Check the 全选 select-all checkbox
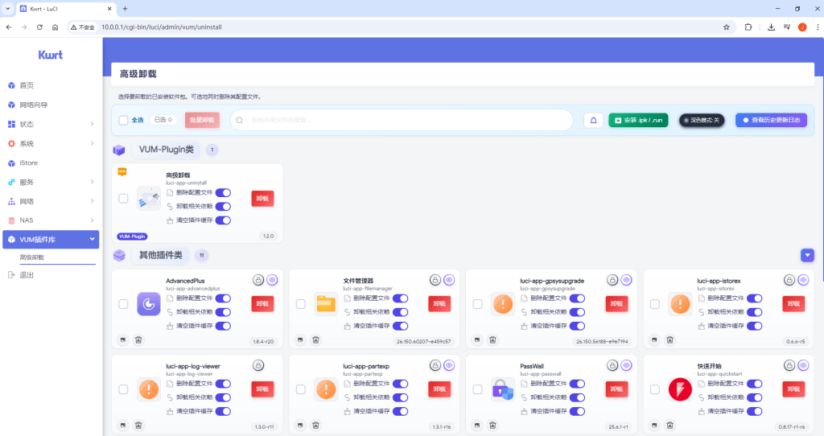 123,120
